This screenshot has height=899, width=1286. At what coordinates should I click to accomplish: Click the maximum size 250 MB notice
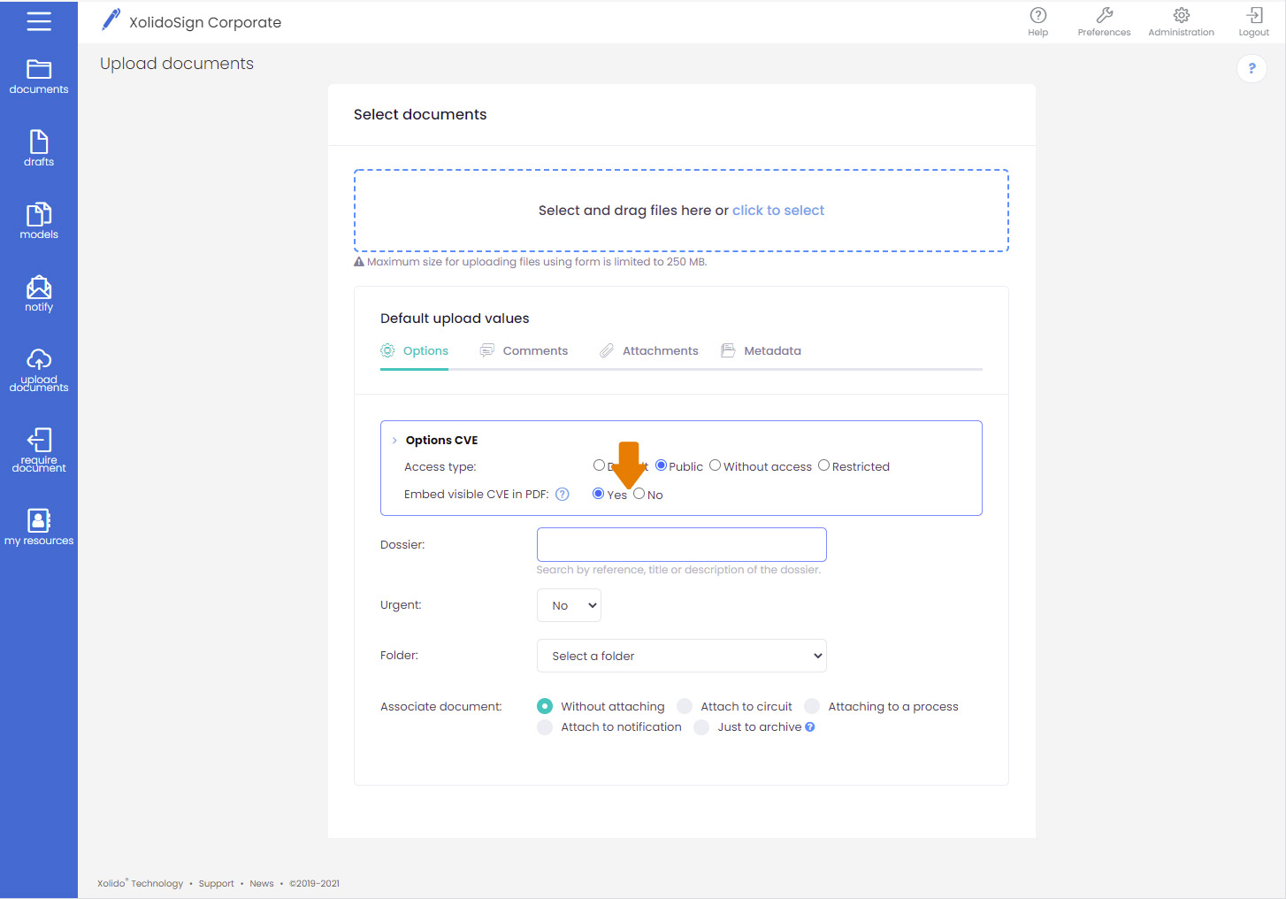pyautogui.click(x=531, y=262)
